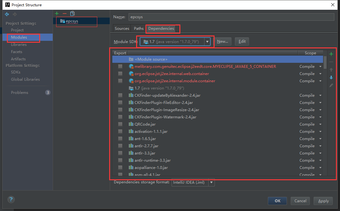Image resolution: width=340 pixels, height=211 pixels.
Task: Click the back navigation arrow
Action: click(x=7, y=14)
